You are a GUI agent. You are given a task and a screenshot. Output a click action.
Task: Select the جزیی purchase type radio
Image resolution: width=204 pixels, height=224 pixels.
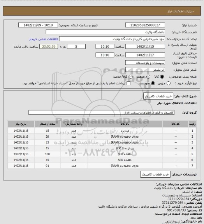[169, 83]
